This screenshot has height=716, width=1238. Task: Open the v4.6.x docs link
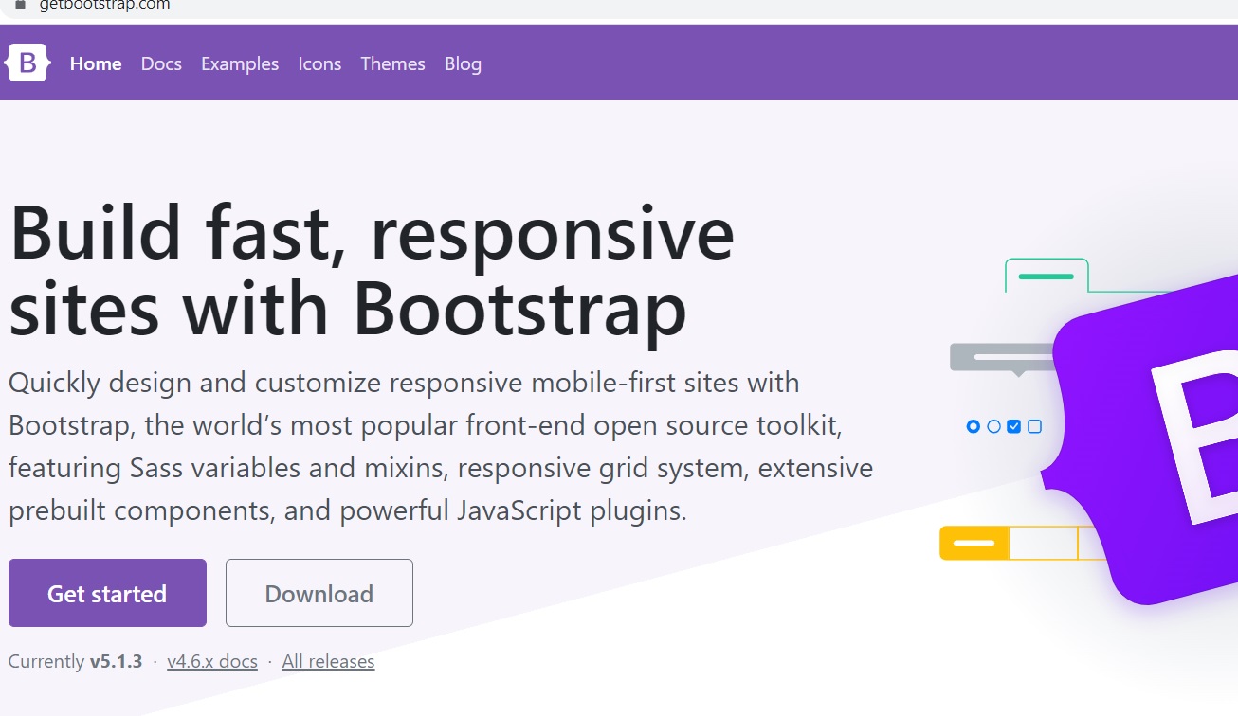click(212, 661)
